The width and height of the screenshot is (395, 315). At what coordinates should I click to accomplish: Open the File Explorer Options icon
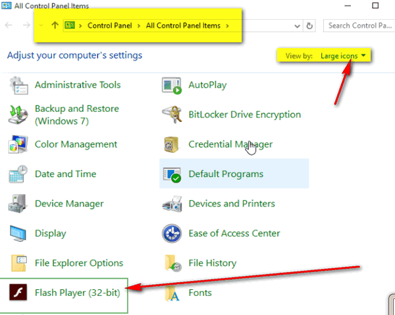19,263
